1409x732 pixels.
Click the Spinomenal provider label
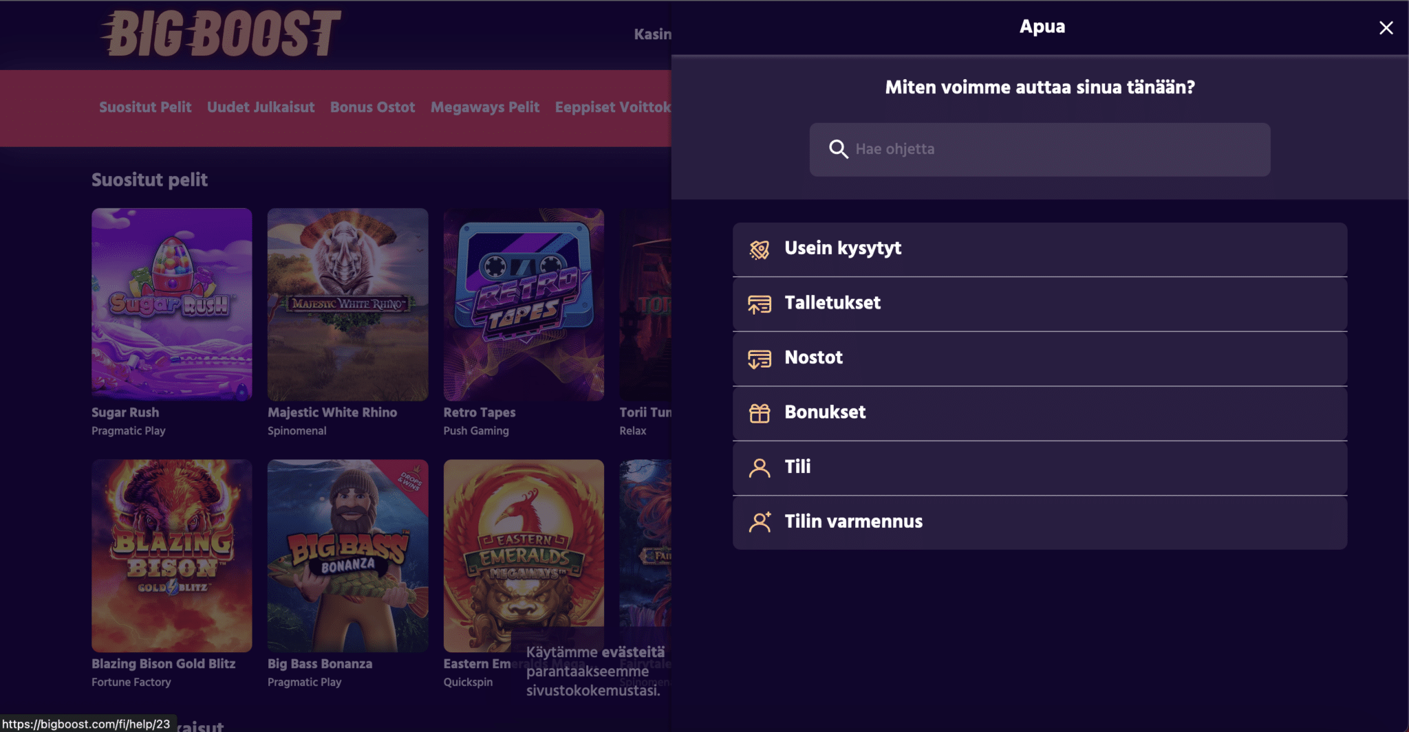click(297, 431)
